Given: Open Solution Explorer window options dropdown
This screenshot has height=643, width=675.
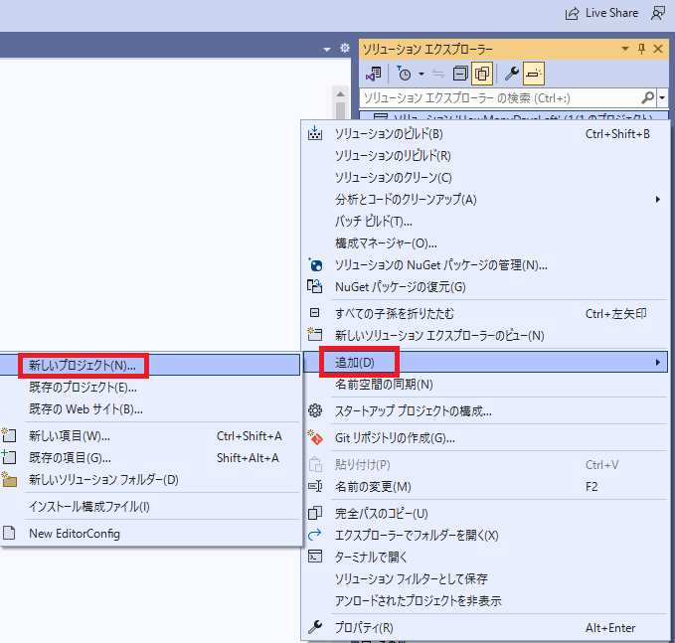Looking at the screenshot, I should (x=625, y=49).
